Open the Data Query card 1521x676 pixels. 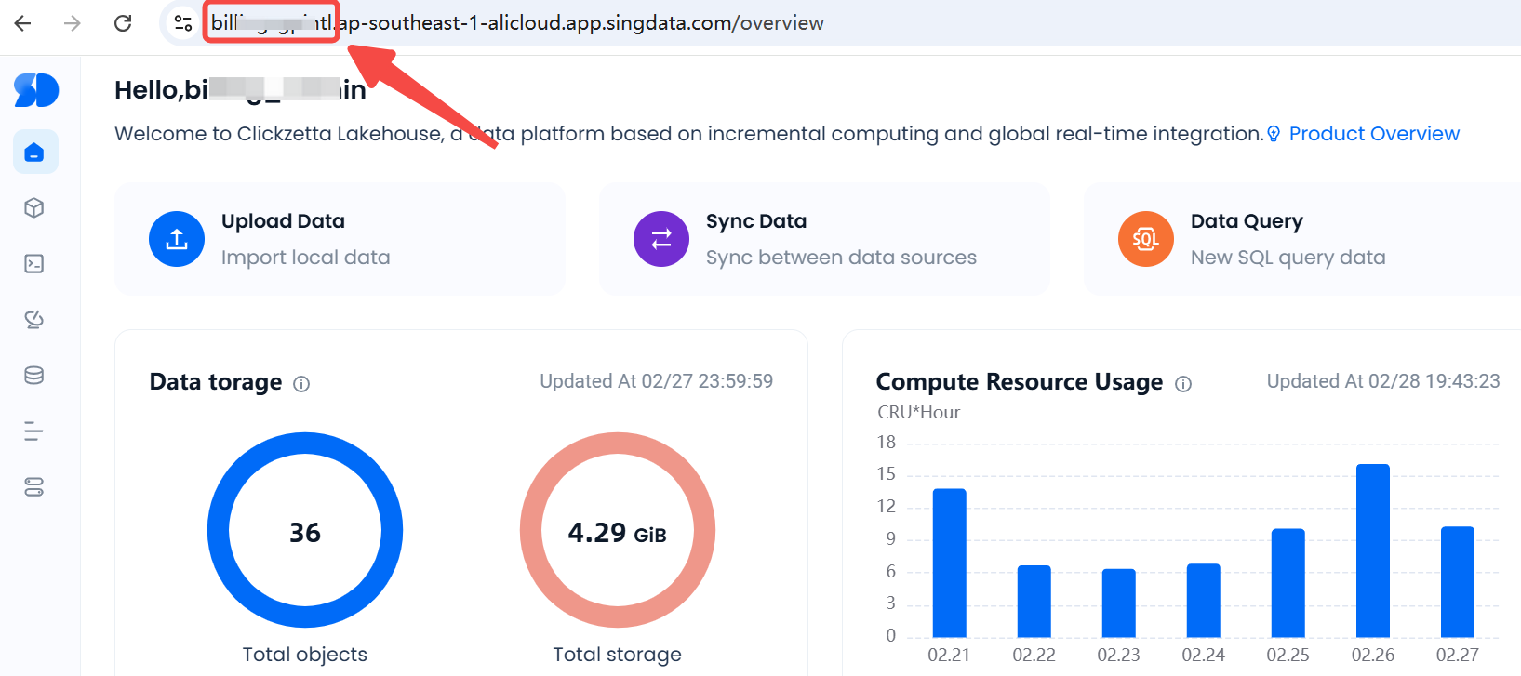tap(1302, 239)
